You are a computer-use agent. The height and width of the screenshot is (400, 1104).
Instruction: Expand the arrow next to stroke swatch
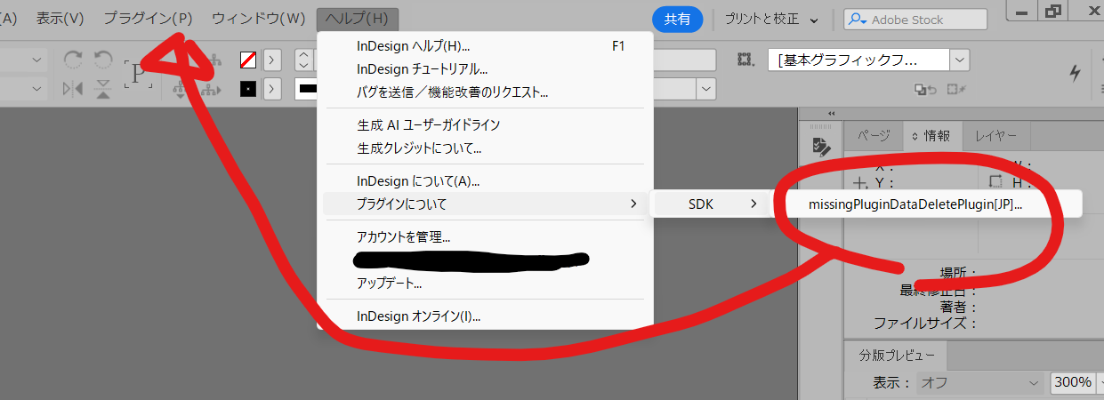(272, 89)
